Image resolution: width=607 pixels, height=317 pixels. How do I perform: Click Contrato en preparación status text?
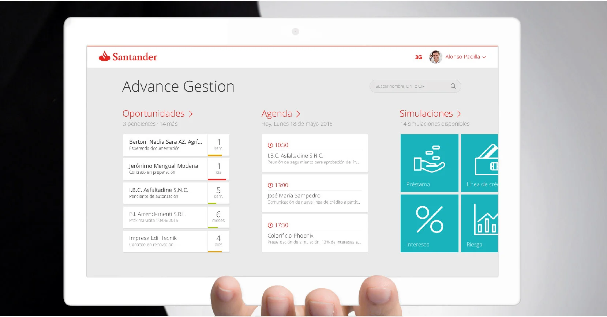pos(152,172)
